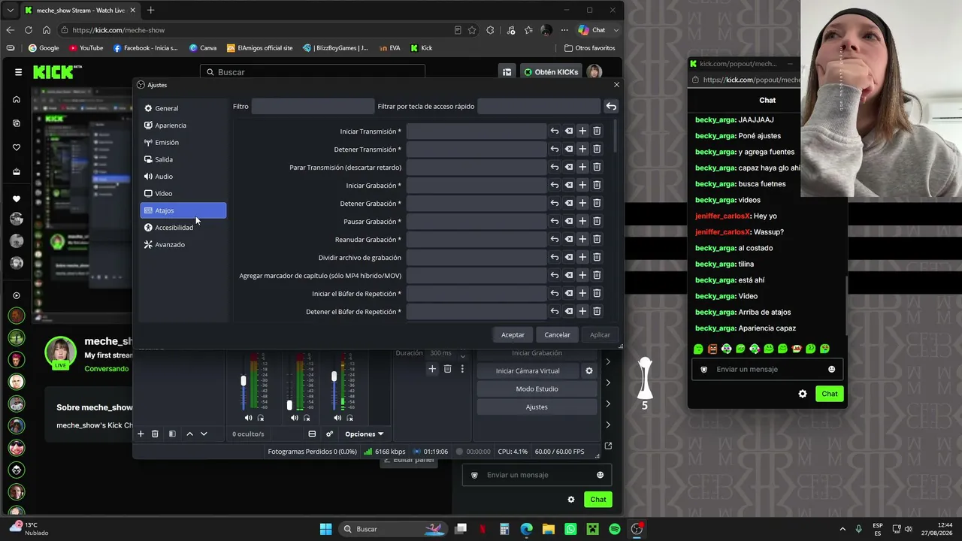The height and width of the screenshot is (541, 962).
Task: Click message field in popout chat
Action: [767, 369]
